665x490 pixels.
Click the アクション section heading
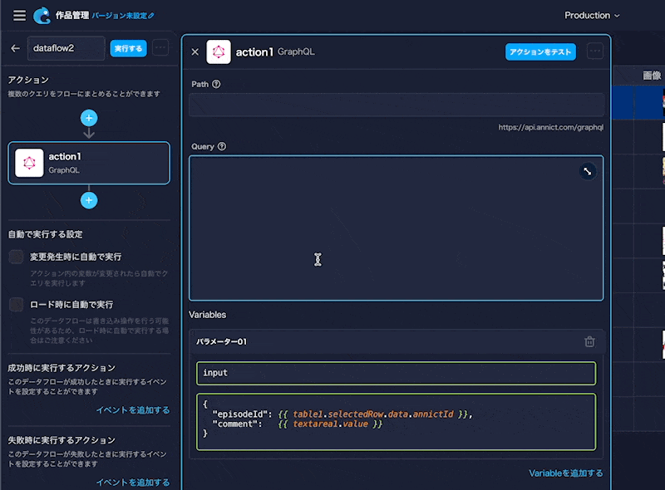pyautogui.click(x=28, y=80)
